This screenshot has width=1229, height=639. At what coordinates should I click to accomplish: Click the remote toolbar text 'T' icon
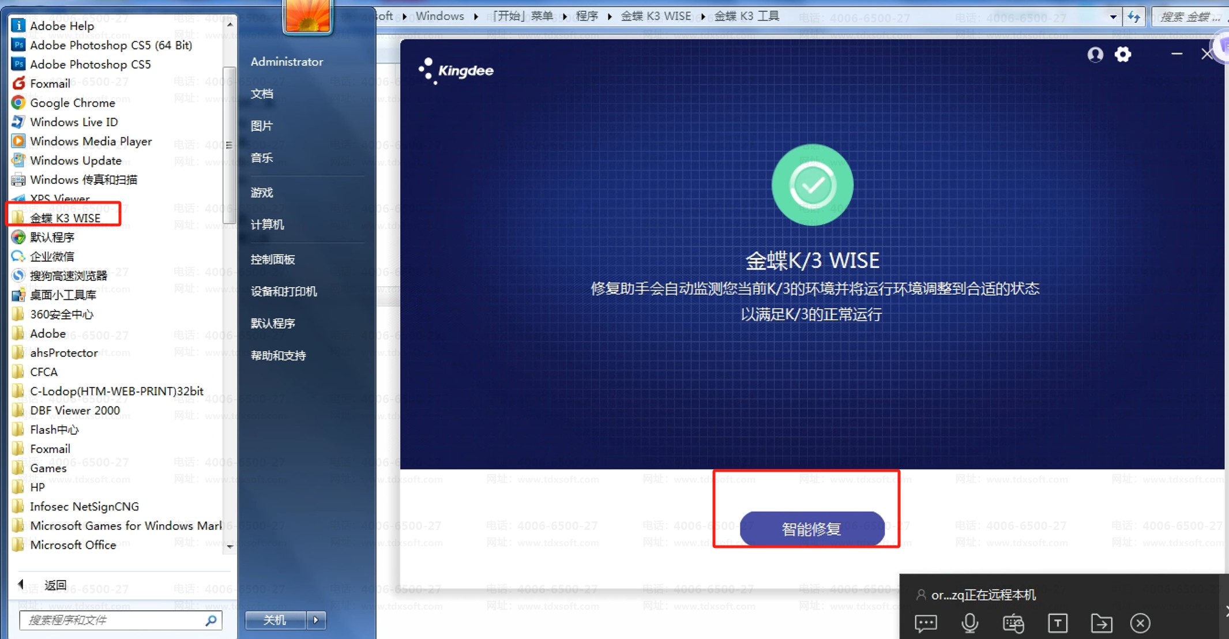click(x=1057, y=623)
